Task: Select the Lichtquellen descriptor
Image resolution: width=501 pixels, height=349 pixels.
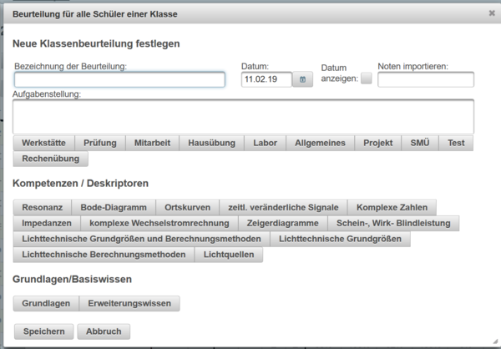Action: 229,255
